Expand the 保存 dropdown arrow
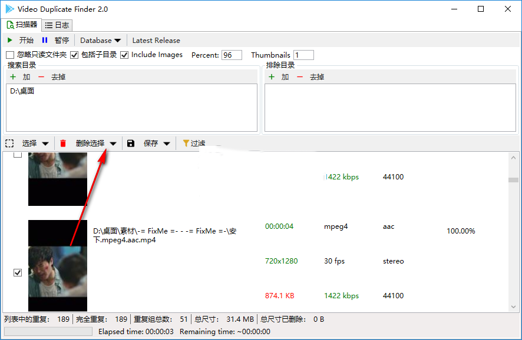The width and height of the screenshot is (522, 340). [167, 144]
